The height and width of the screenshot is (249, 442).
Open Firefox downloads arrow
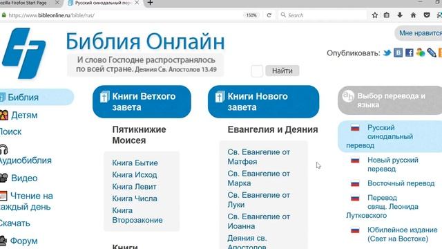400,15
